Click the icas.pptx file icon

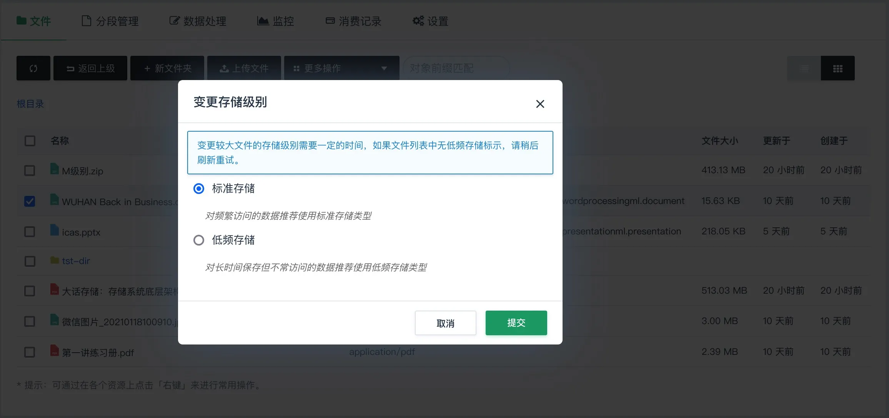[x=55, y=230]
